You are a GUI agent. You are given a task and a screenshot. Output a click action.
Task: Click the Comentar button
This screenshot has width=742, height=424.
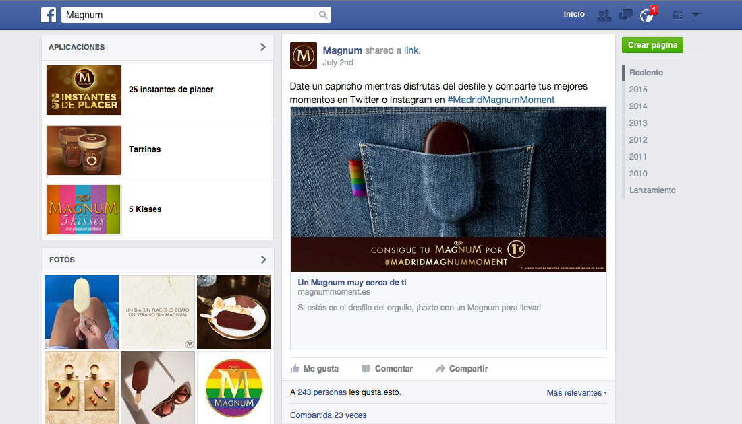point(387,369)
